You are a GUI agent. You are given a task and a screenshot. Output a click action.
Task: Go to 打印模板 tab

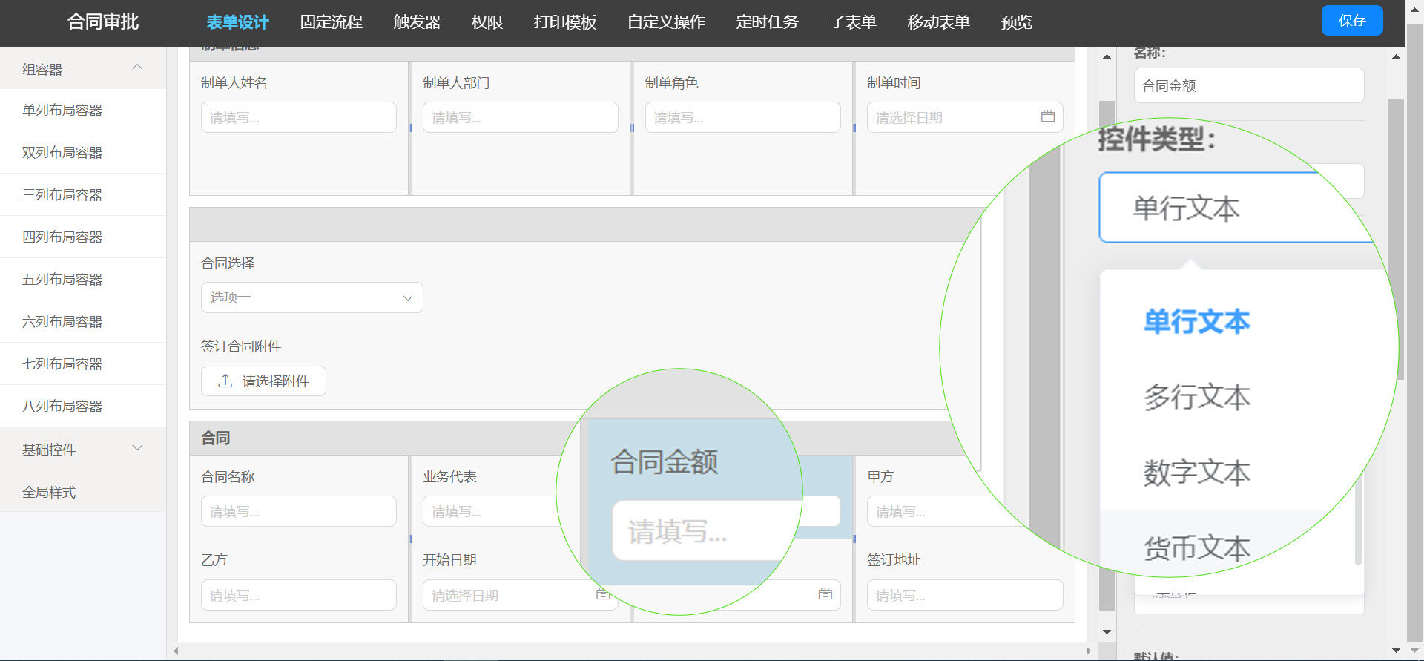(x=564, y=22)
